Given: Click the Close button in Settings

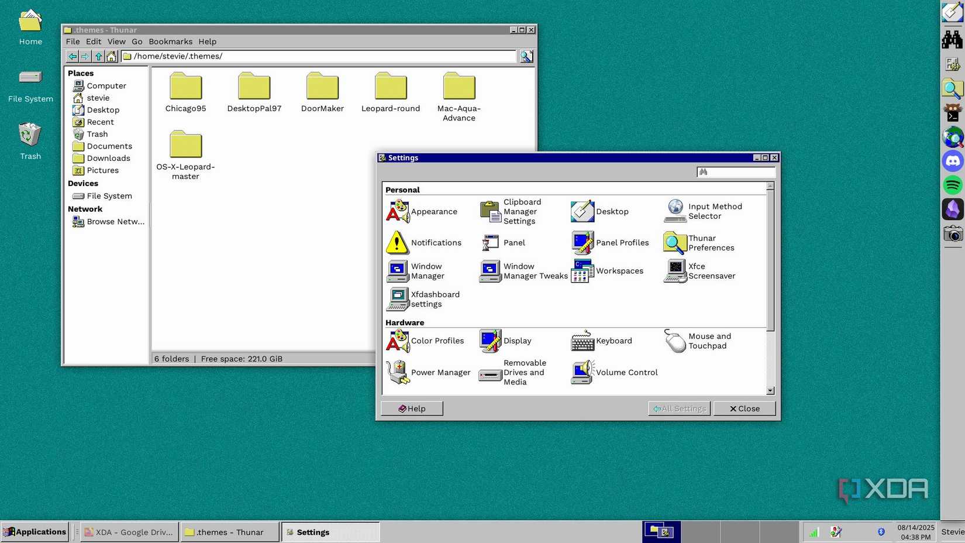Looking at the screenshot, I should tap(744, 408).
